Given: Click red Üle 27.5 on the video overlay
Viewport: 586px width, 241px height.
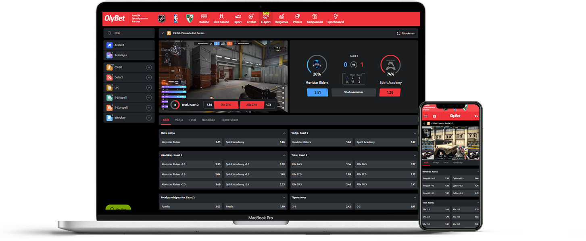Looking at the screenshot, I should [x=226, y=105].
